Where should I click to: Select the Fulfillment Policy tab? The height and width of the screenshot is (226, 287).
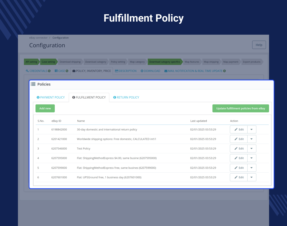89,97
